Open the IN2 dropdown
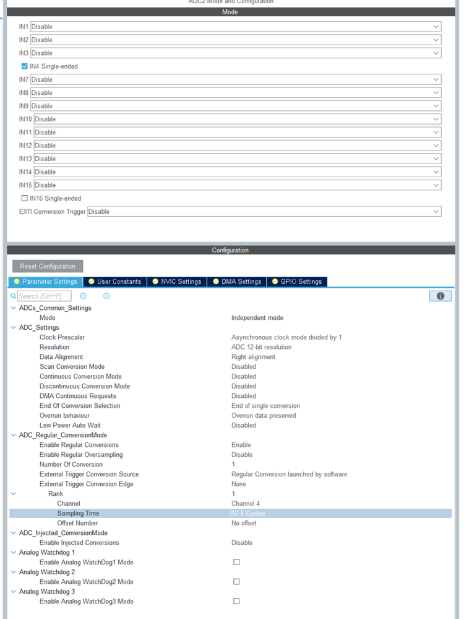The width and height of the screenshot is (464, 619). pos(236,40)
